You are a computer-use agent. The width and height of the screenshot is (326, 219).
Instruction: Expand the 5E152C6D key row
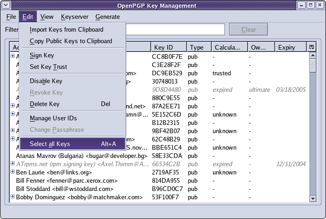coord(13,114)
